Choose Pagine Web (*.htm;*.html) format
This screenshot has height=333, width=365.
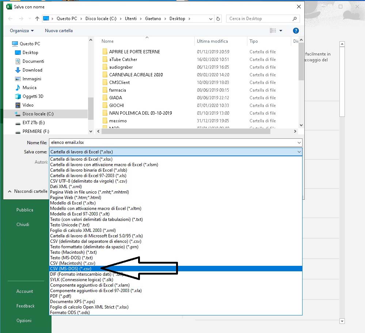click(x=176, y=197)
